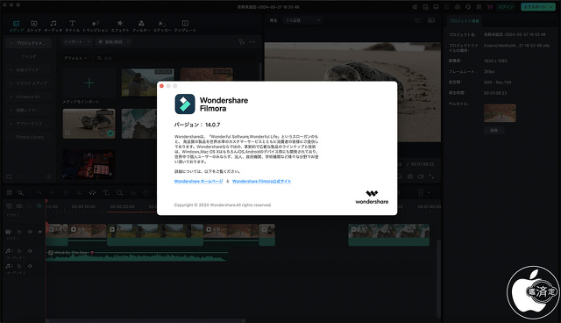The height and width of the screenshot is (323, 561).
Task: Click the headset support icon
Action: (x=468, y=7)
